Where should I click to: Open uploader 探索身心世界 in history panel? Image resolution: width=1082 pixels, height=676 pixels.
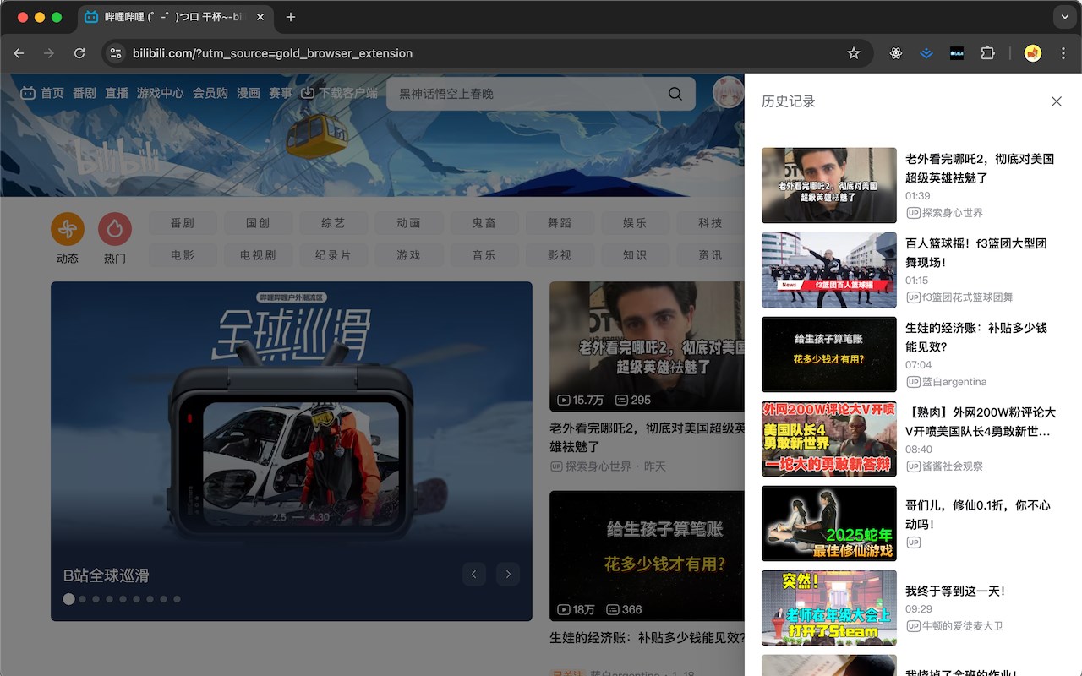click(x=944, y=213)
